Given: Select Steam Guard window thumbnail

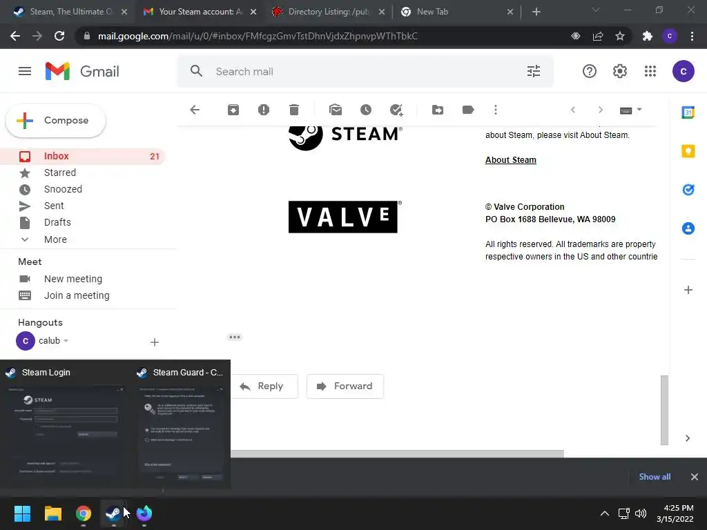Looking at the screenshot, I should point(182,424).
